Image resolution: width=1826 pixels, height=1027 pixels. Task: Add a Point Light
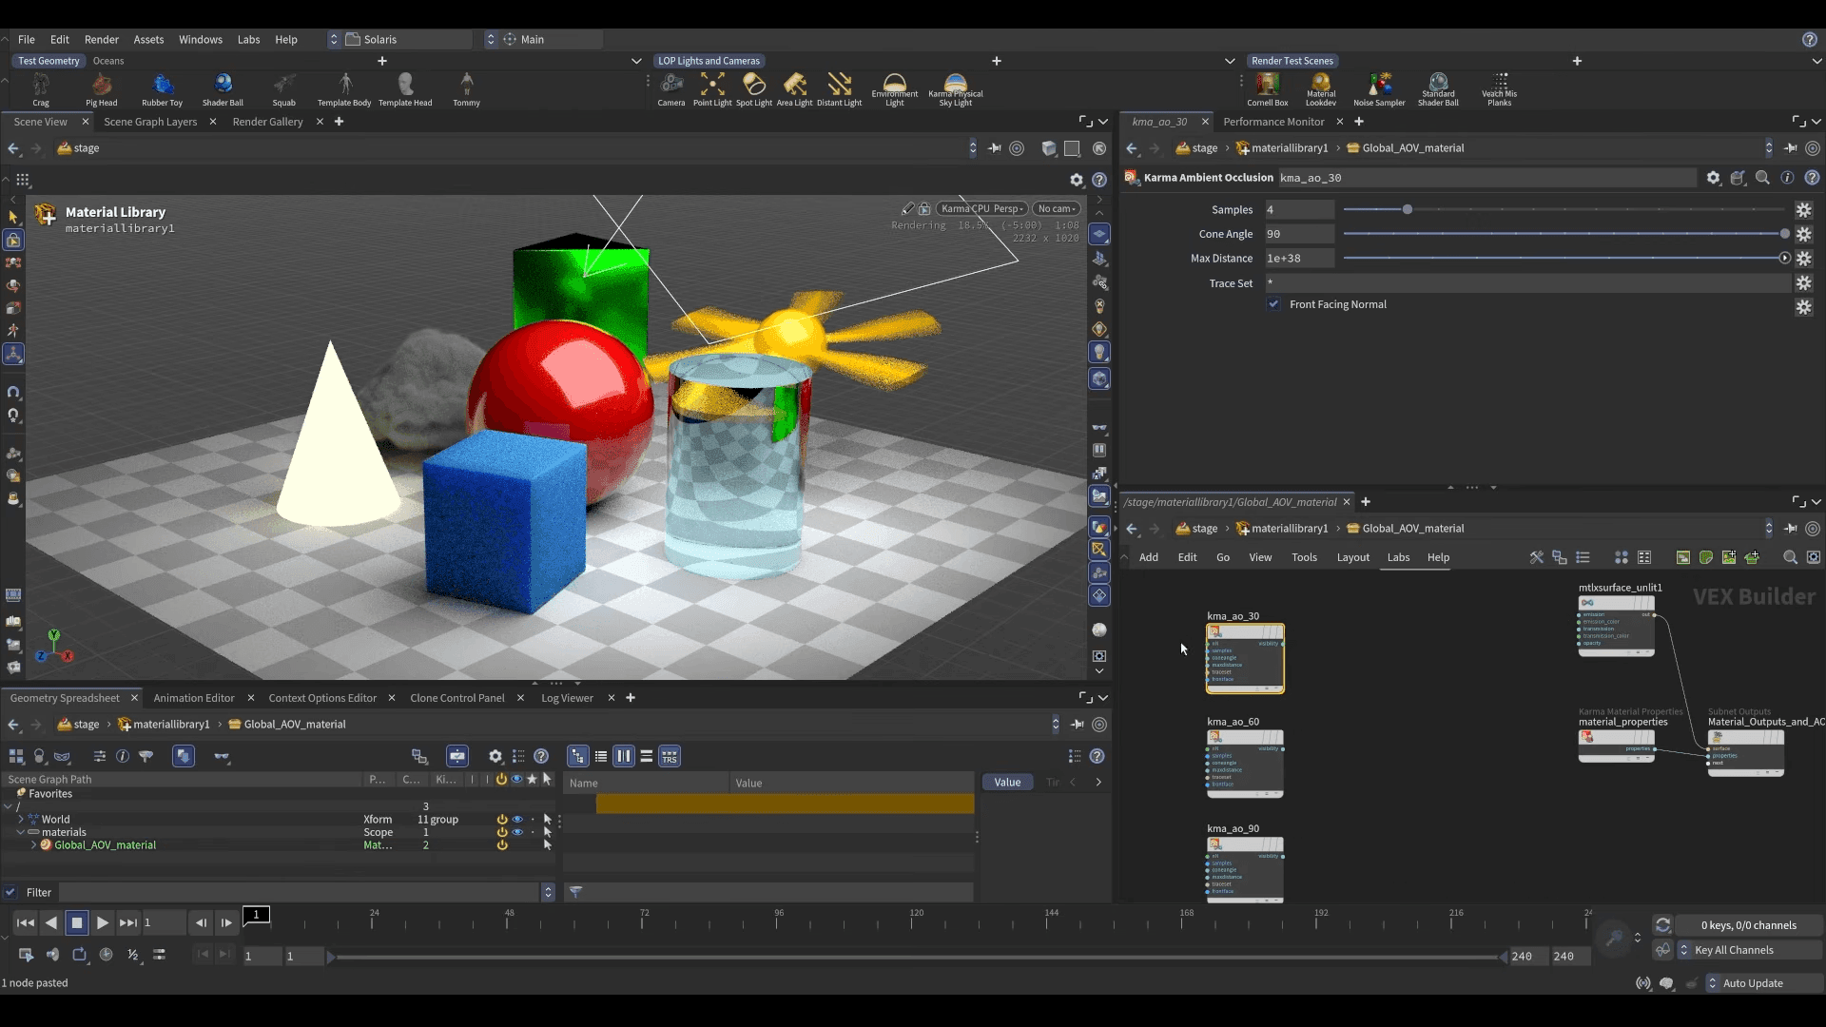pos(712,89)
